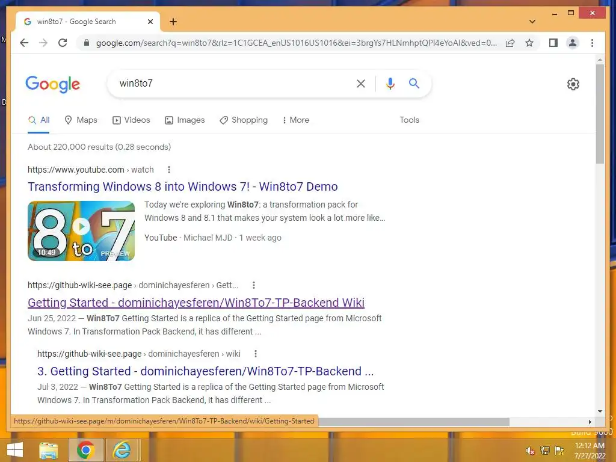The height and width of the screenshot is (462, 616).
Task: Click the https://www.youtube.com › watch URL
Action: (90, 170)
